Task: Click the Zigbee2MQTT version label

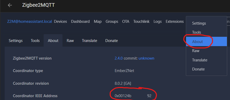Action: 32,58
